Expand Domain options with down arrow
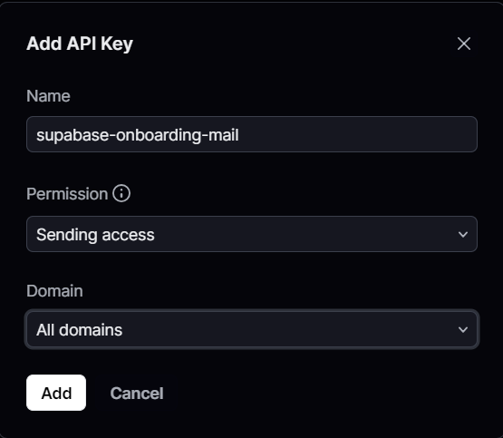503x438 pixels. click(x=463, y=329)
